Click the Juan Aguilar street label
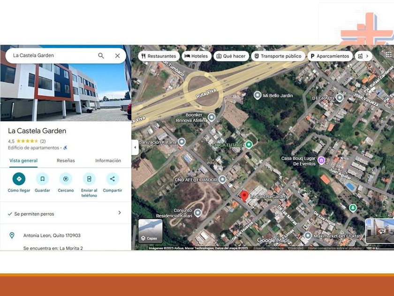394x296 pixels. click(x=340, y=174)
